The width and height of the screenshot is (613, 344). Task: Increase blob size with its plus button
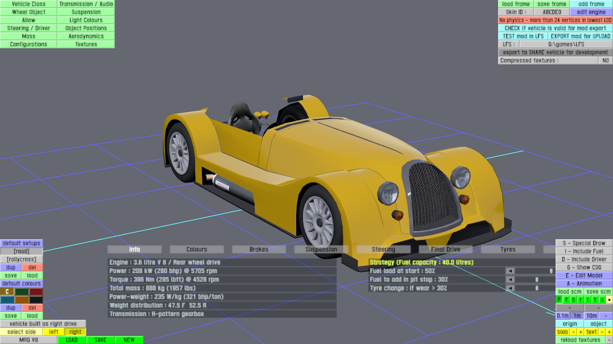(581, 332)
